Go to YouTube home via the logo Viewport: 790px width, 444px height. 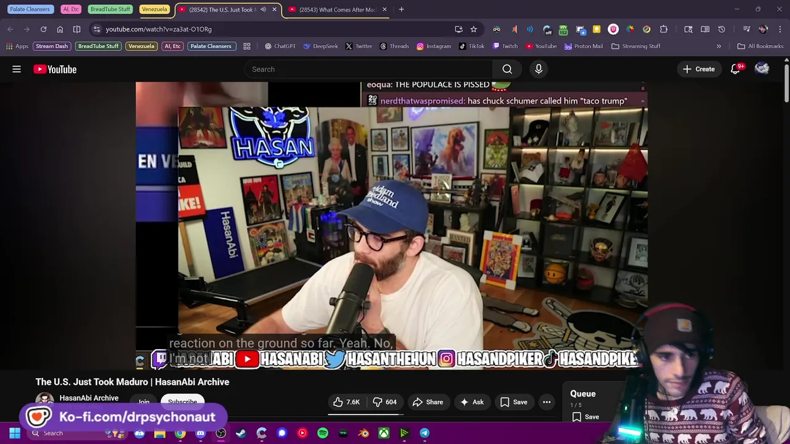pos(55,69)
